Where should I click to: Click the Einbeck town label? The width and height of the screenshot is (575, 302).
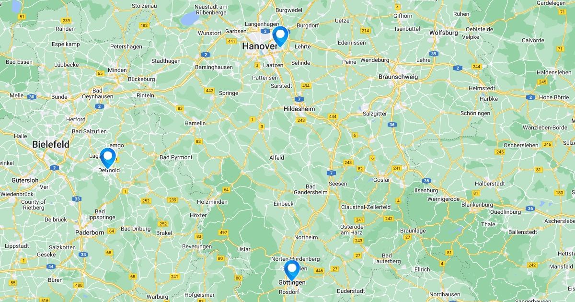click(283, 204)
